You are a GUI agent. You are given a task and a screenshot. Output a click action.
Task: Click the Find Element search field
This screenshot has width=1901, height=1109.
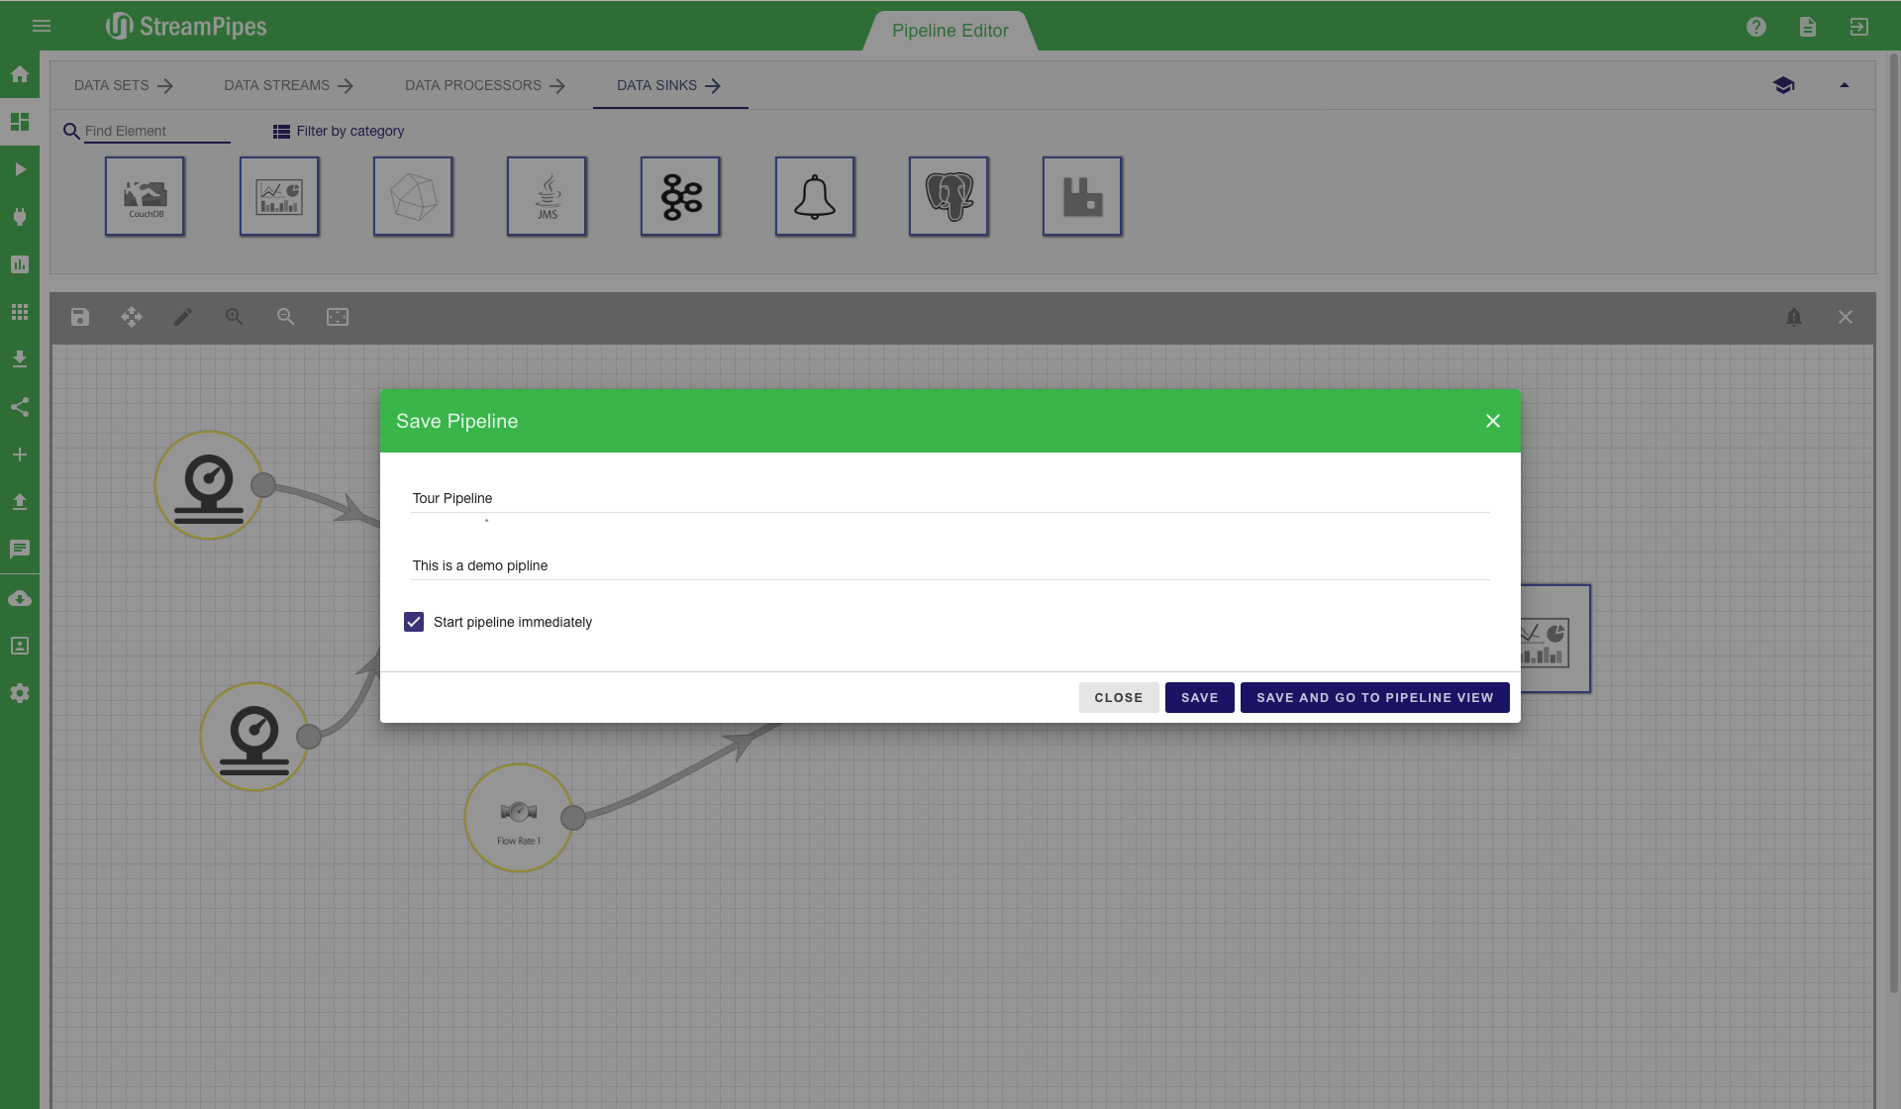[x=156, y=131]
